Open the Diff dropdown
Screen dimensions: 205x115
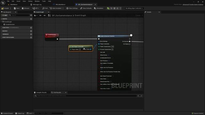(36, 8)
